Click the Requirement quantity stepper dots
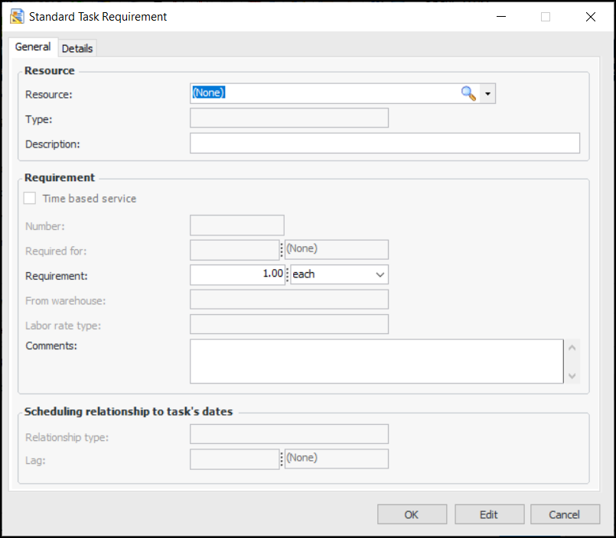This screenshot has height=538, width=616. pos(288,274)
